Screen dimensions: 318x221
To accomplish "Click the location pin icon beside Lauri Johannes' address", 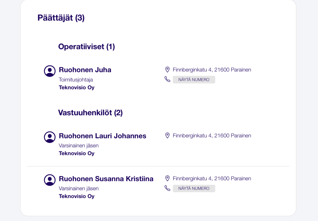I will [x=167, y=136].
